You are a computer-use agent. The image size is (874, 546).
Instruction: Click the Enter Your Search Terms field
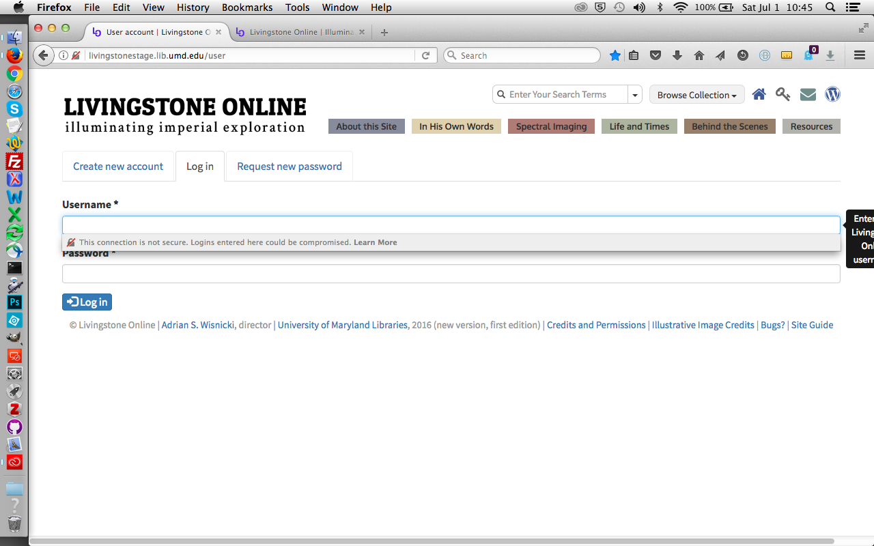[x=560, y=95]
